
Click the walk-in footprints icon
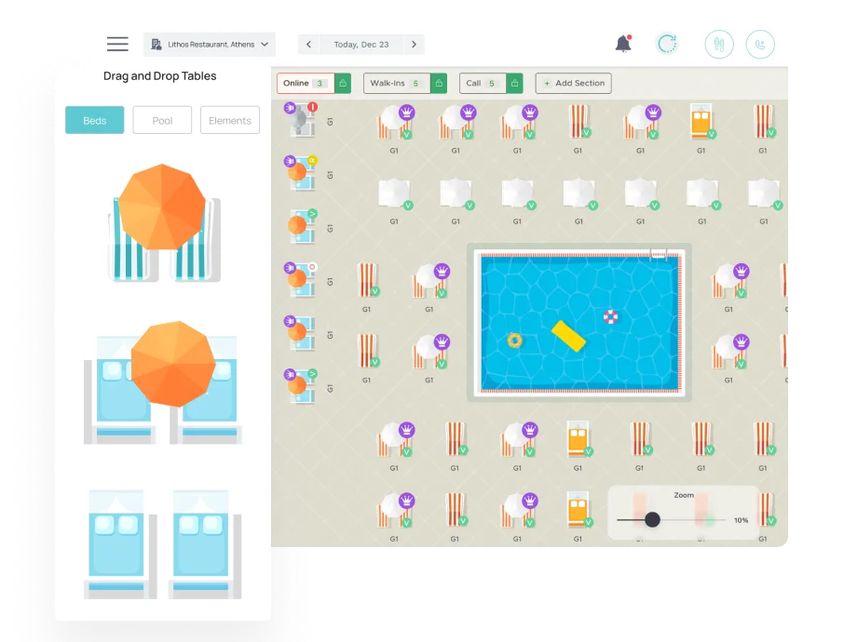[719, 44]
